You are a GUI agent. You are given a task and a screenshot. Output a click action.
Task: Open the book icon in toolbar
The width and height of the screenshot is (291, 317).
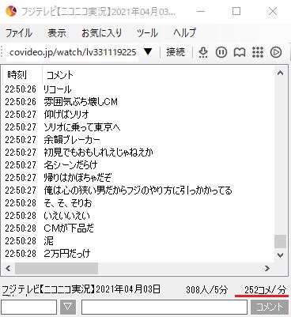240,52
